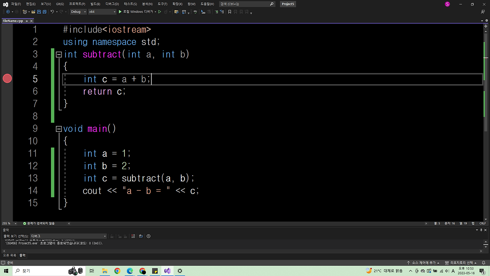Switch to the 오류 목록 tab
This screenshot has height=276, width=490.
coord(10,255)
